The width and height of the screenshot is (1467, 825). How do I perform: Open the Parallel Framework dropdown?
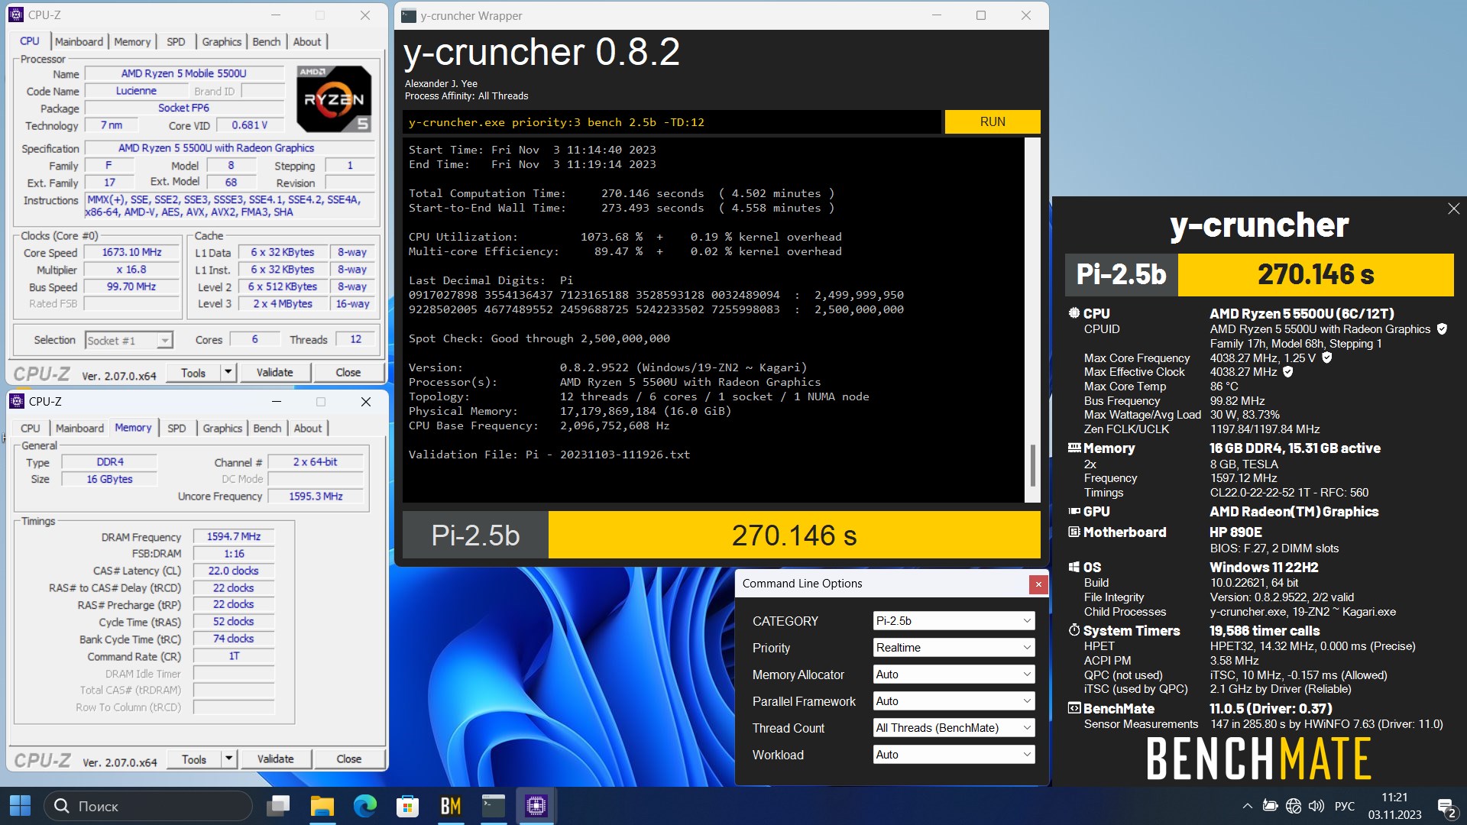(954, 701)
